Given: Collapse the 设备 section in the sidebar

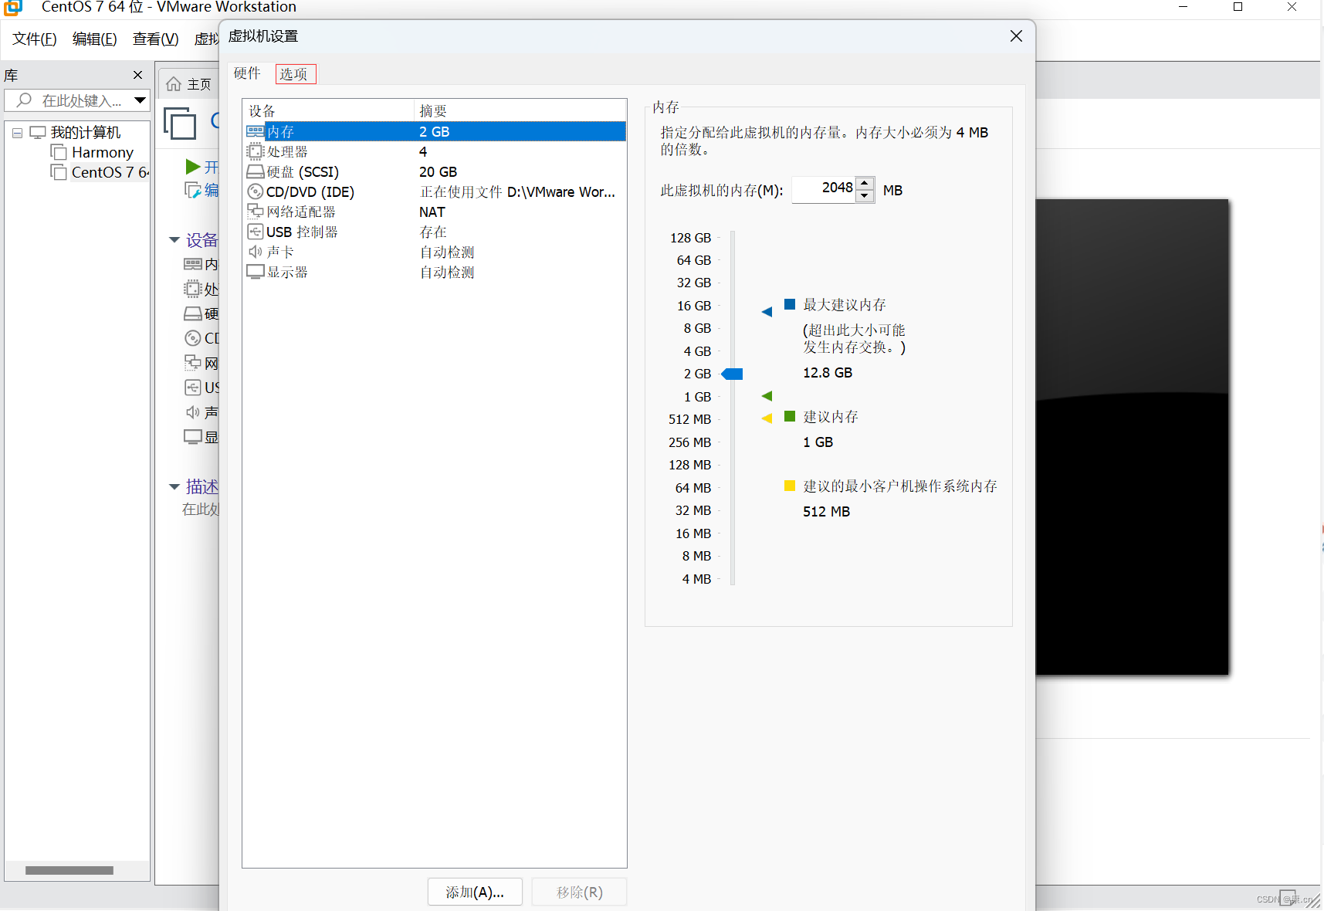Looking at the screenshot, I should click(x=174, y=240).
